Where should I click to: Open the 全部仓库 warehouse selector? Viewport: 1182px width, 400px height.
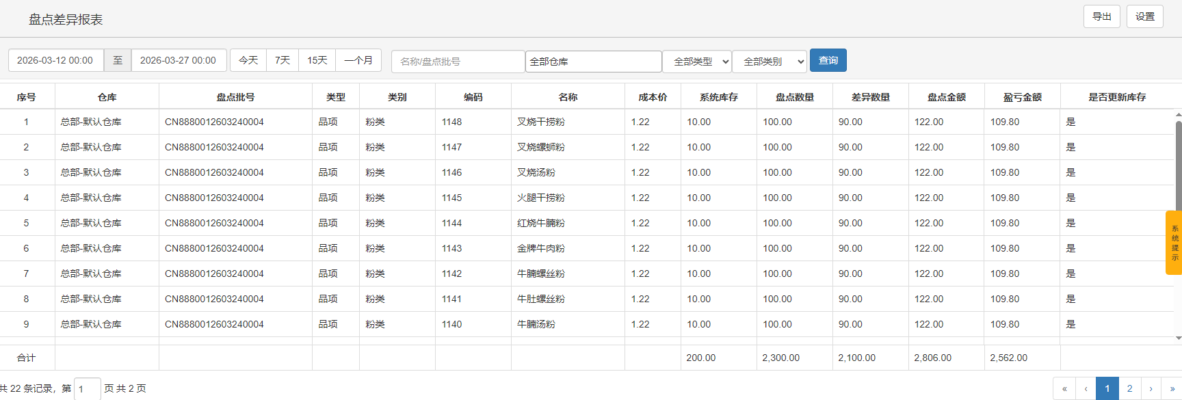coord(593,62)
